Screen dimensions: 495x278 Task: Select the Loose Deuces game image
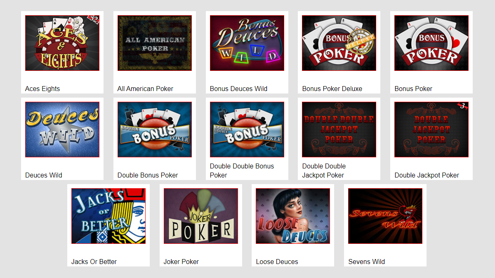point(293,216)
